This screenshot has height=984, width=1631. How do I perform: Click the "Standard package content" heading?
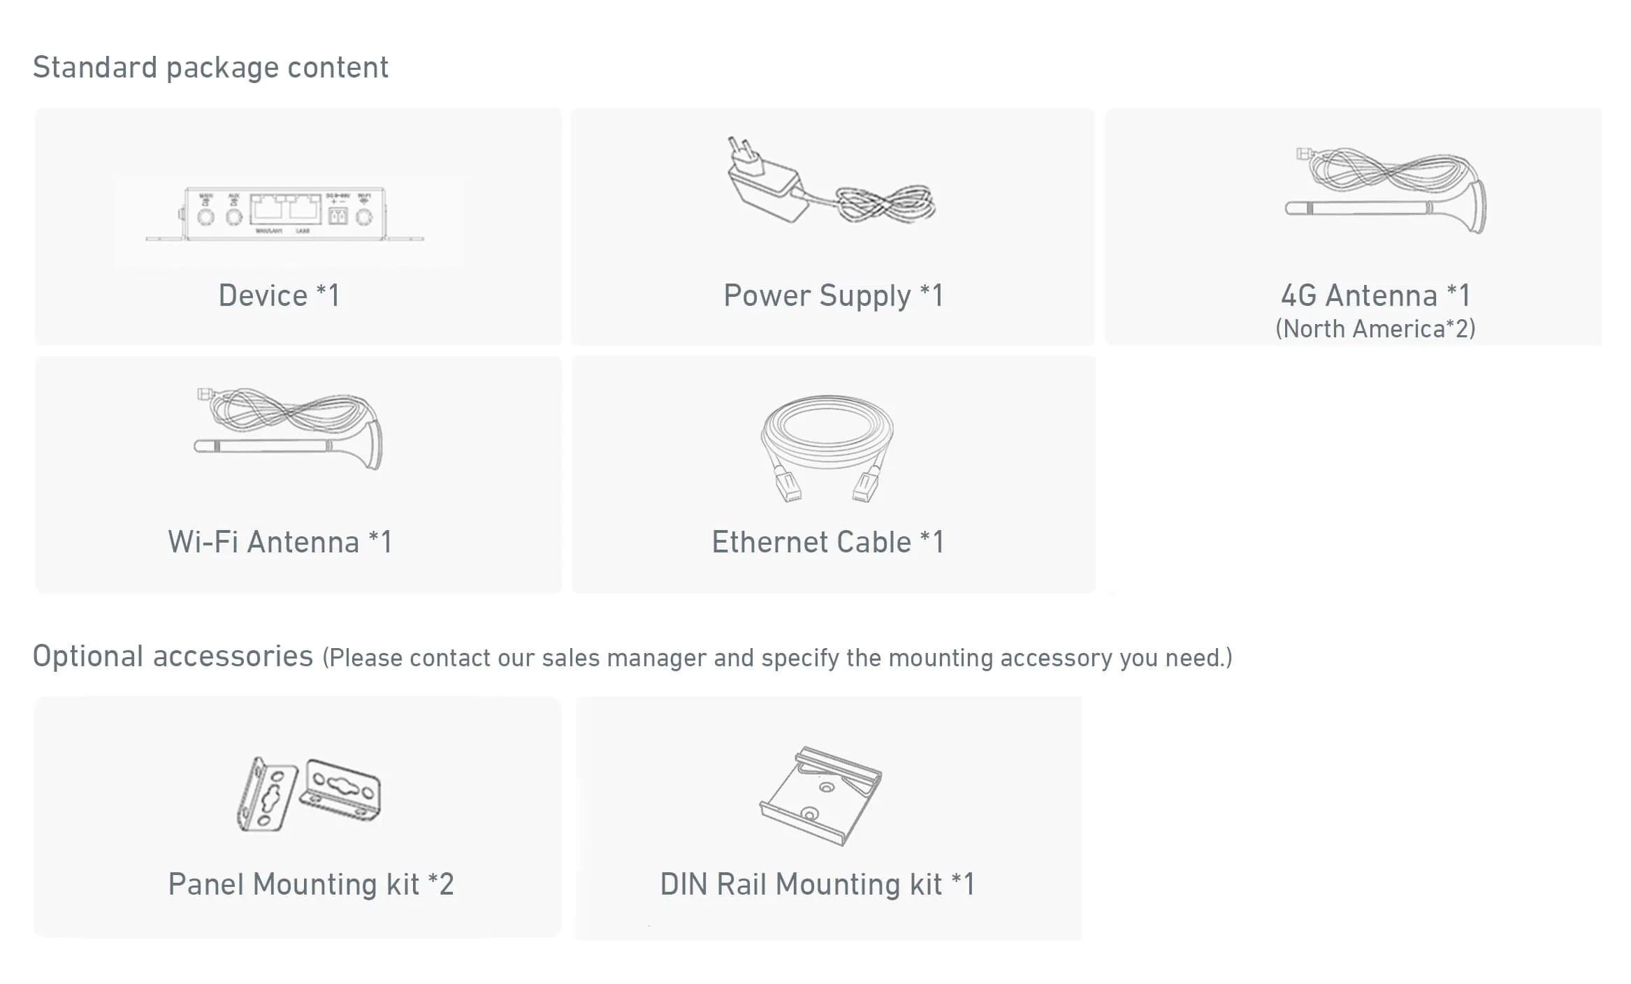click(x=210, y=68)
